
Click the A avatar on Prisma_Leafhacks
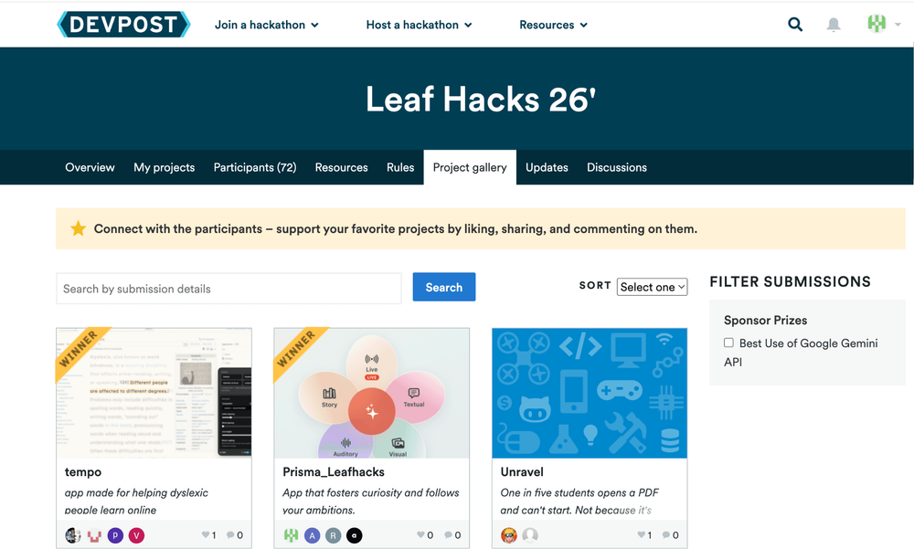(313, 535)
